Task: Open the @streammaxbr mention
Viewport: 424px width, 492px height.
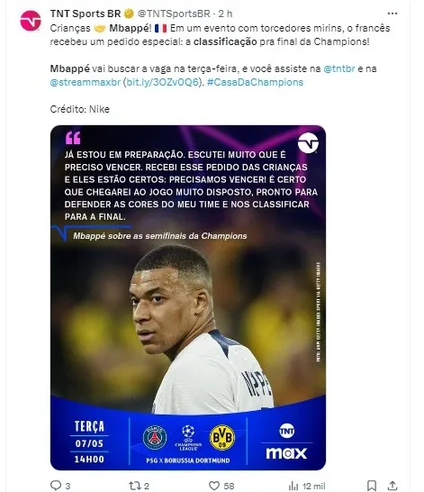Action: coord(86,82)
